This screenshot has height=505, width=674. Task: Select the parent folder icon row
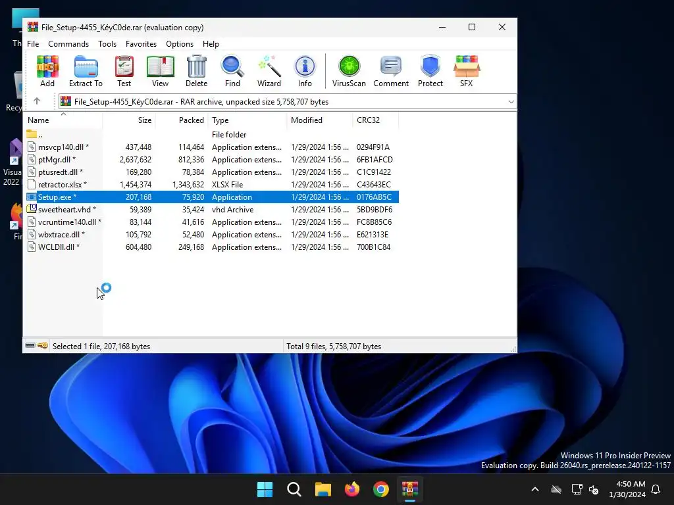[32, 134]
